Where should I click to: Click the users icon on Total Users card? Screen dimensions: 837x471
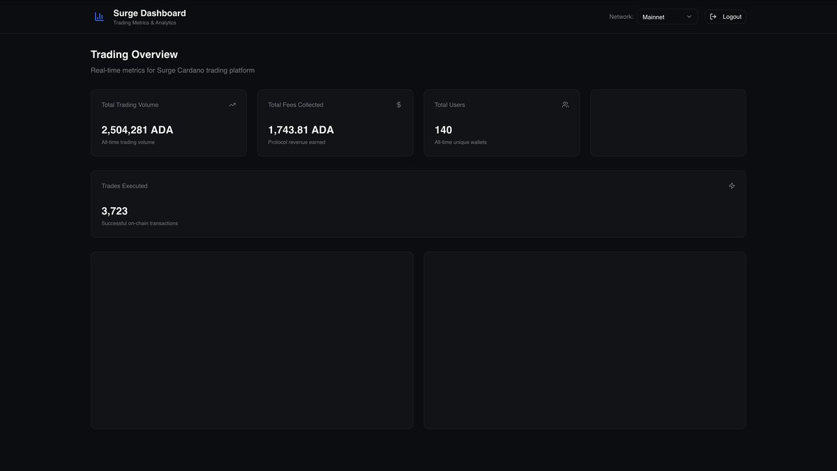coord(565,105)
